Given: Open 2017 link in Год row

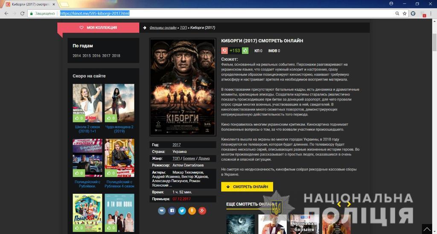Looking at the screenshot, I should 176,144.
